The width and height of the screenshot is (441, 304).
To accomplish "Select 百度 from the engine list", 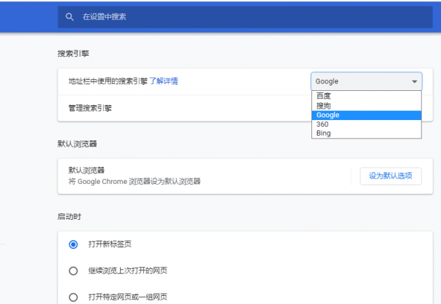I will click(x=366, y=96).
